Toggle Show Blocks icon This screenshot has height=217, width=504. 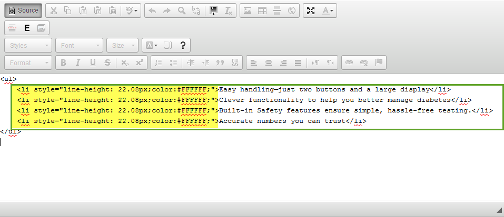(168, 46)
